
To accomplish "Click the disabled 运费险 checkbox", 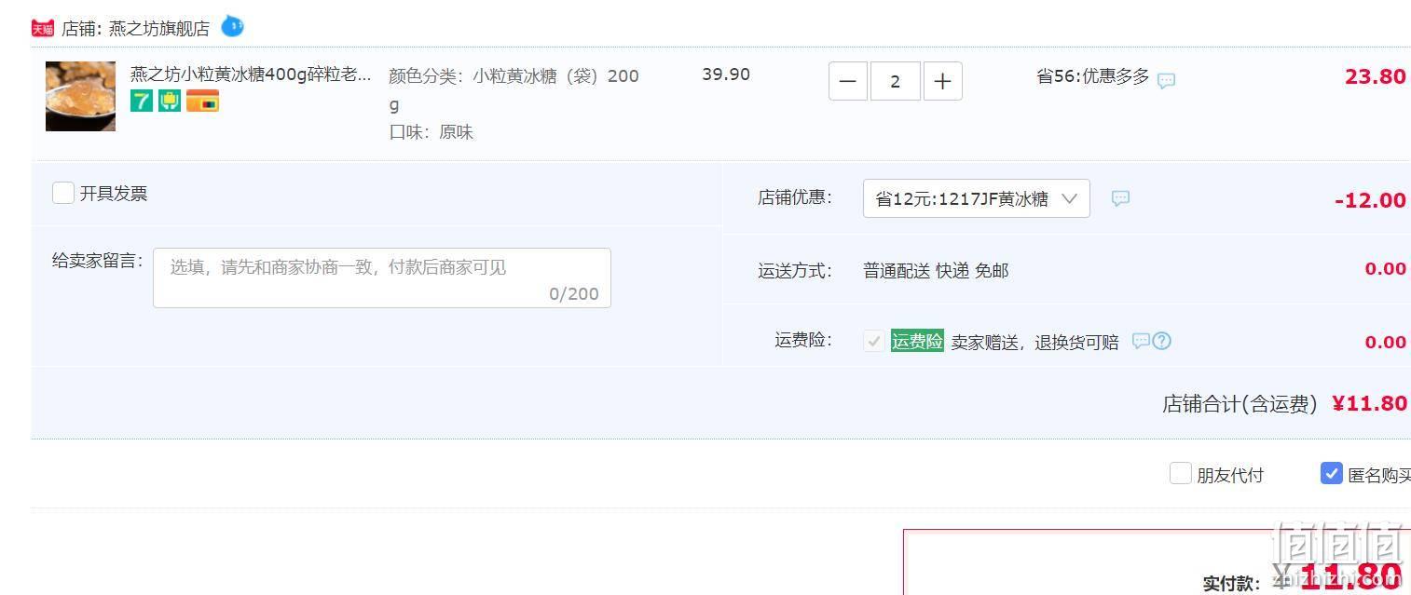I will coord(874,341).
